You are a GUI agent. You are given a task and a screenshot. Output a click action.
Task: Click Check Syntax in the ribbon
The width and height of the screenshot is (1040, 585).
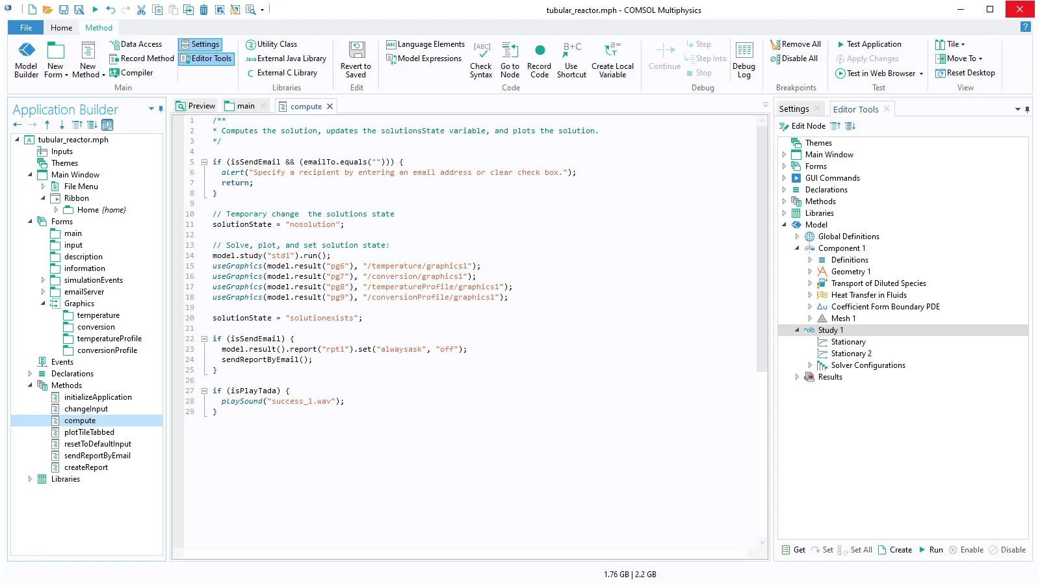click(x=481, y=59)
